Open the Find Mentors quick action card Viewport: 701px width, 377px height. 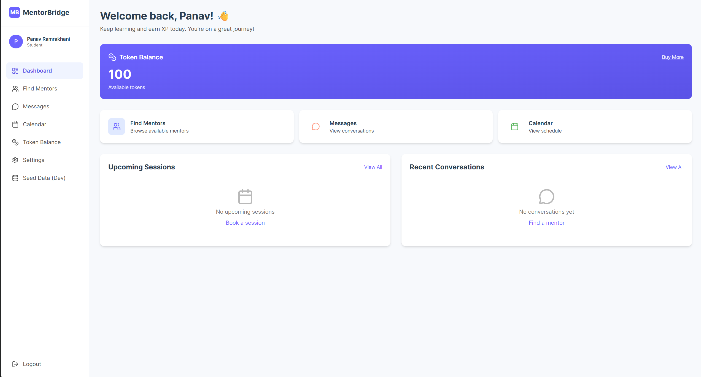(197, 126)
